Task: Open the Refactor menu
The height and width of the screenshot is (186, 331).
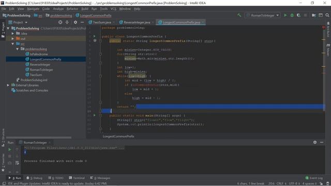Action: (x=72, y=9)
